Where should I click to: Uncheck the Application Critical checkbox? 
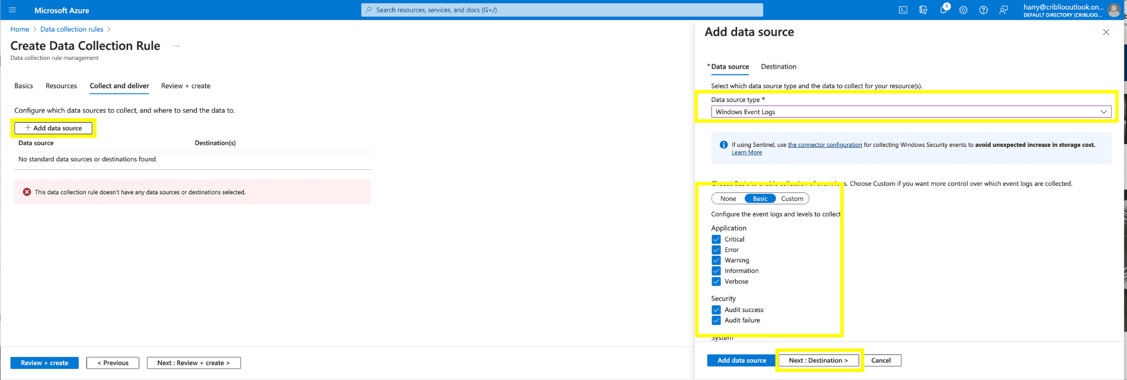716,239
